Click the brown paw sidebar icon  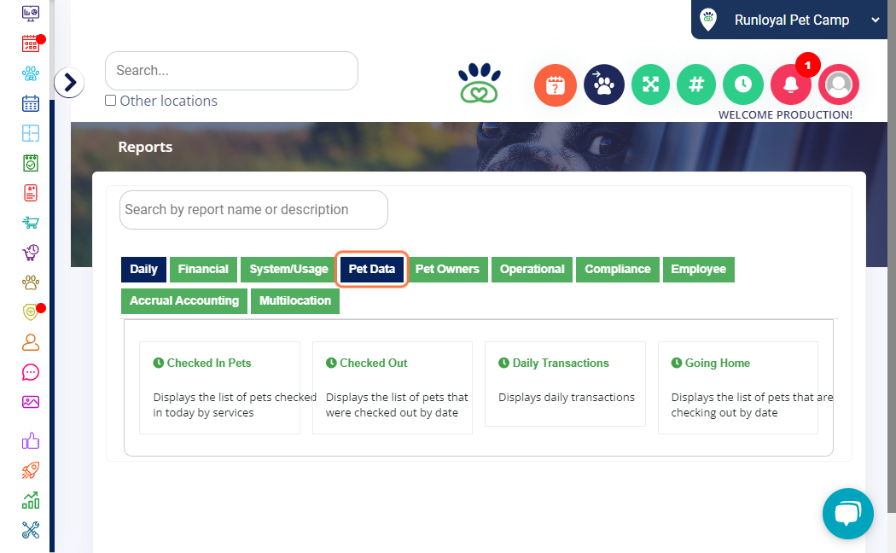(x=30, y=282)
